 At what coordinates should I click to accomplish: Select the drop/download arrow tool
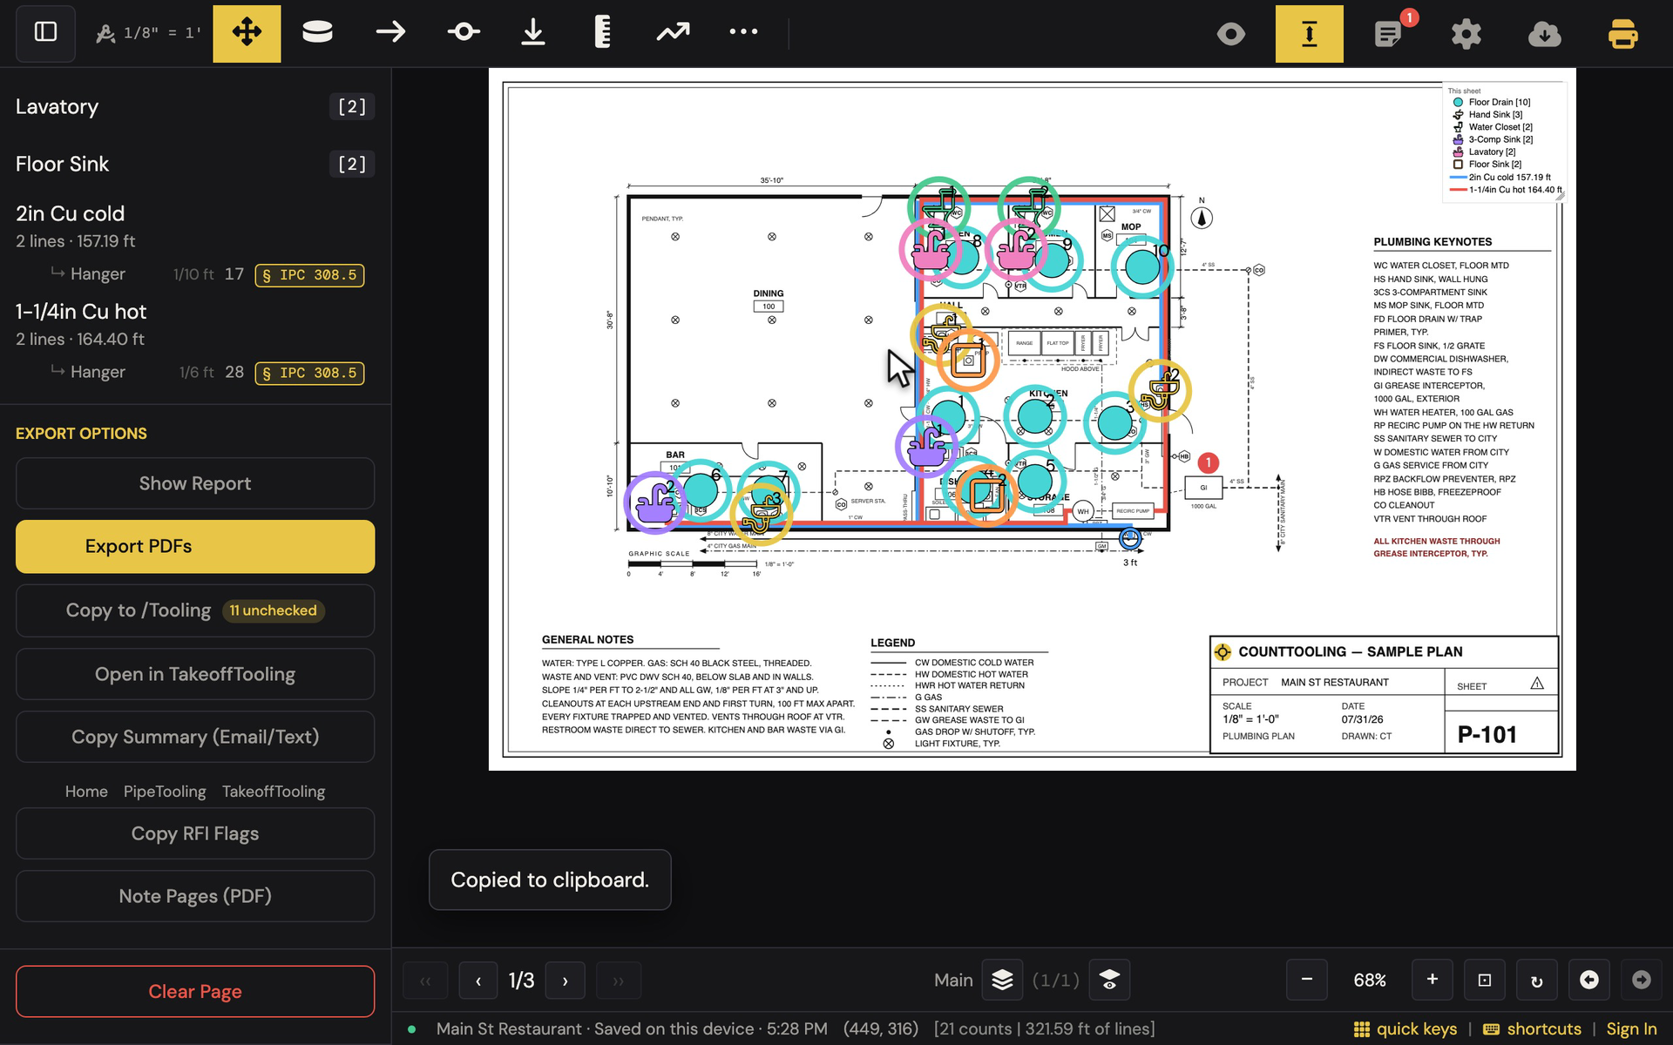[x=533, y=33]
